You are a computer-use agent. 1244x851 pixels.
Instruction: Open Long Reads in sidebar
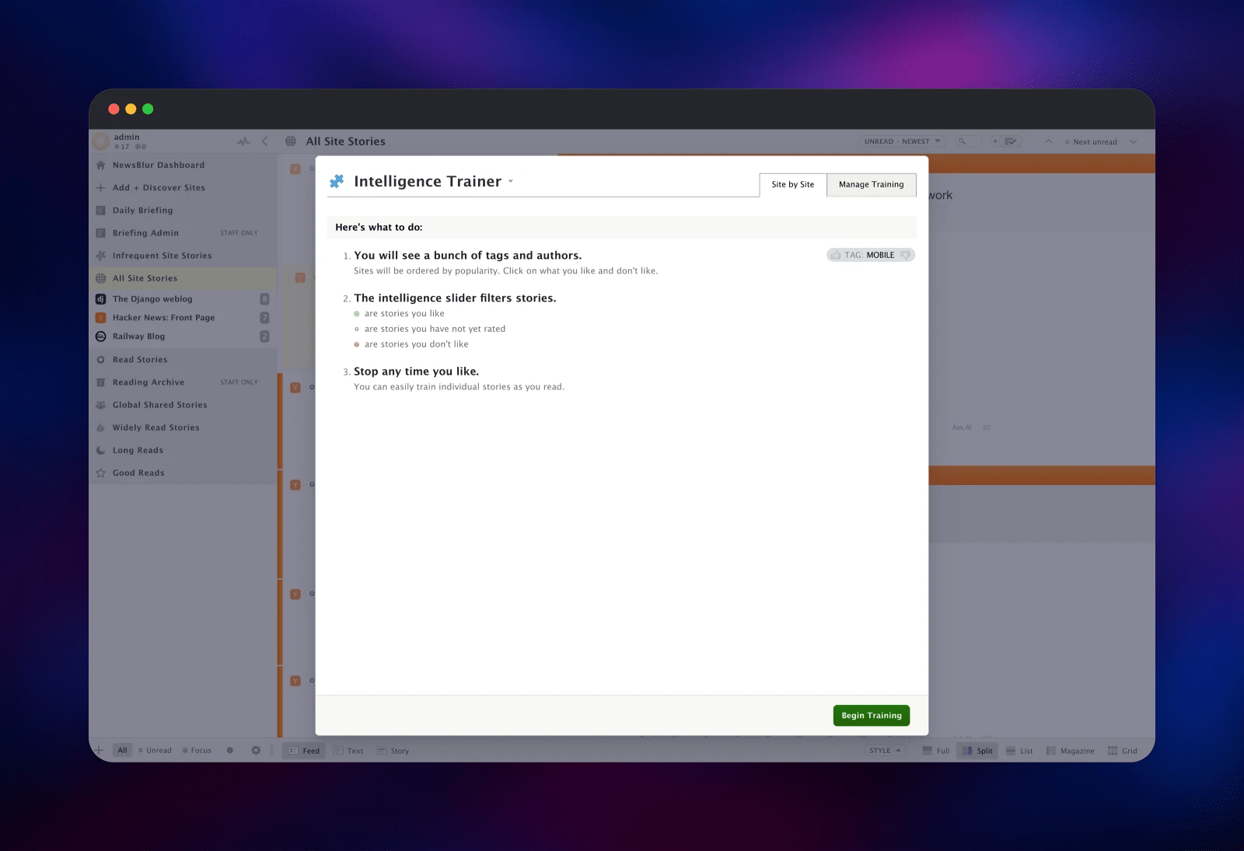click(x=138, y=449)
